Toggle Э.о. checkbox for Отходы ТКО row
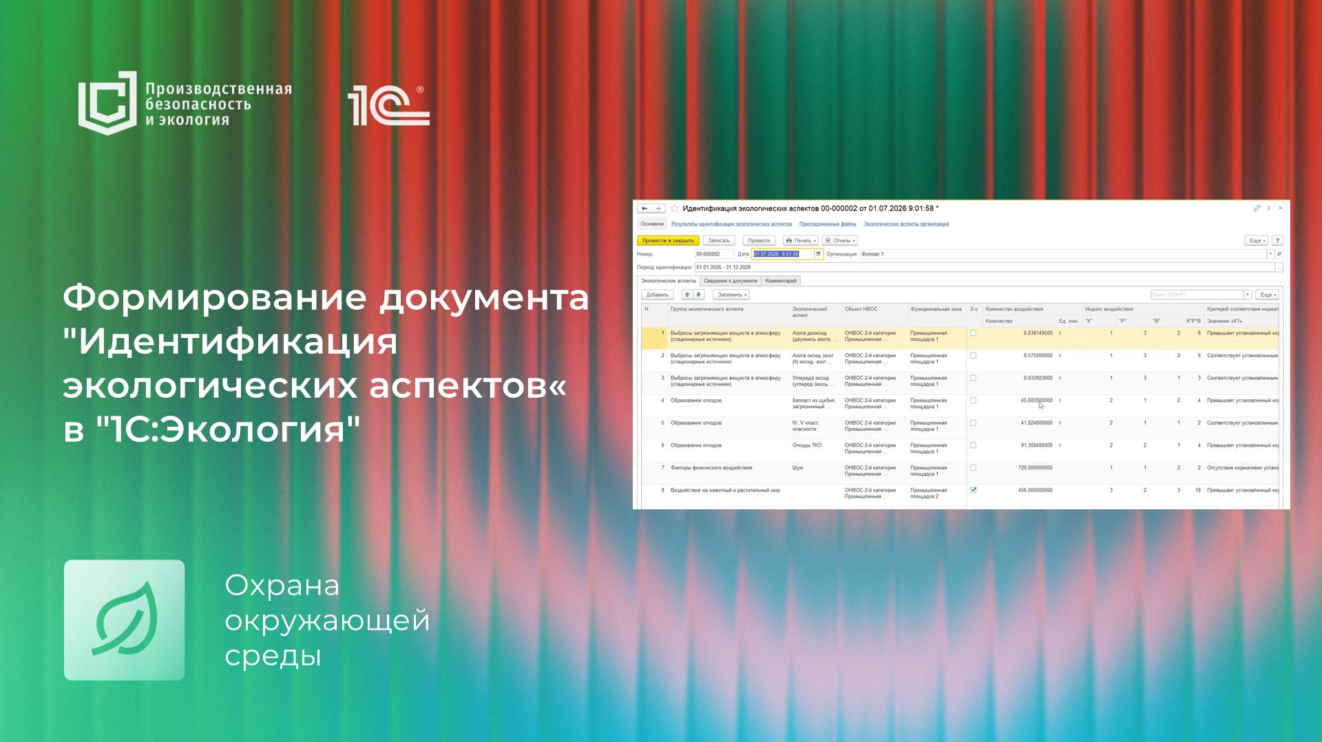 click(973, 445)
